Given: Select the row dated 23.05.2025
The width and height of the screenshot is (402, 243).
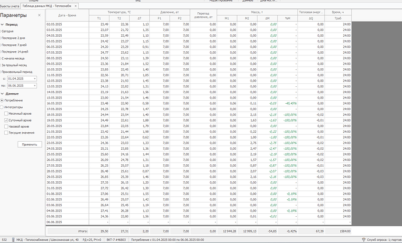Looking at the screenshot, I should (x=199, y=143).
